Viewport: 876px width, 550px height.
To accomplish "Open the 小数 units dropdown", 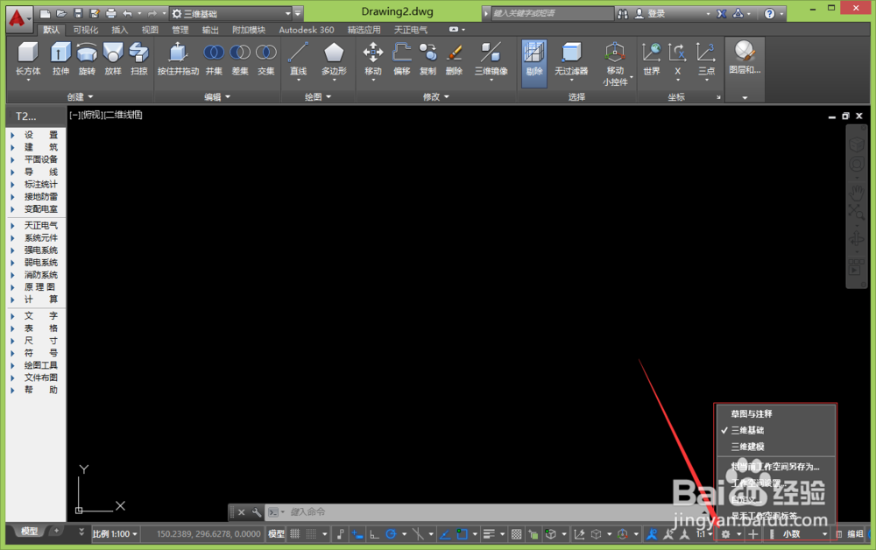I will point(804,534).
